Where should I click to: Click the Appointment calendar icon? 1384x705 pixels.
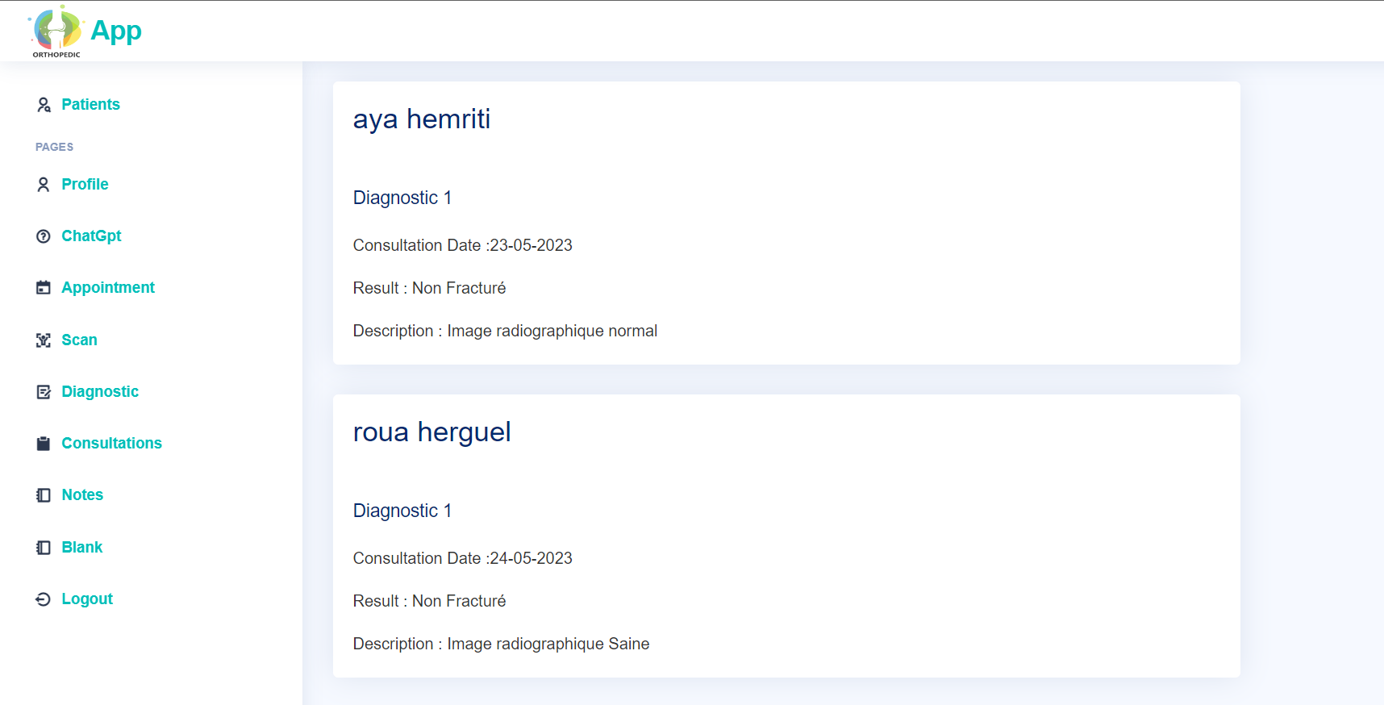(x=44, y=288)
